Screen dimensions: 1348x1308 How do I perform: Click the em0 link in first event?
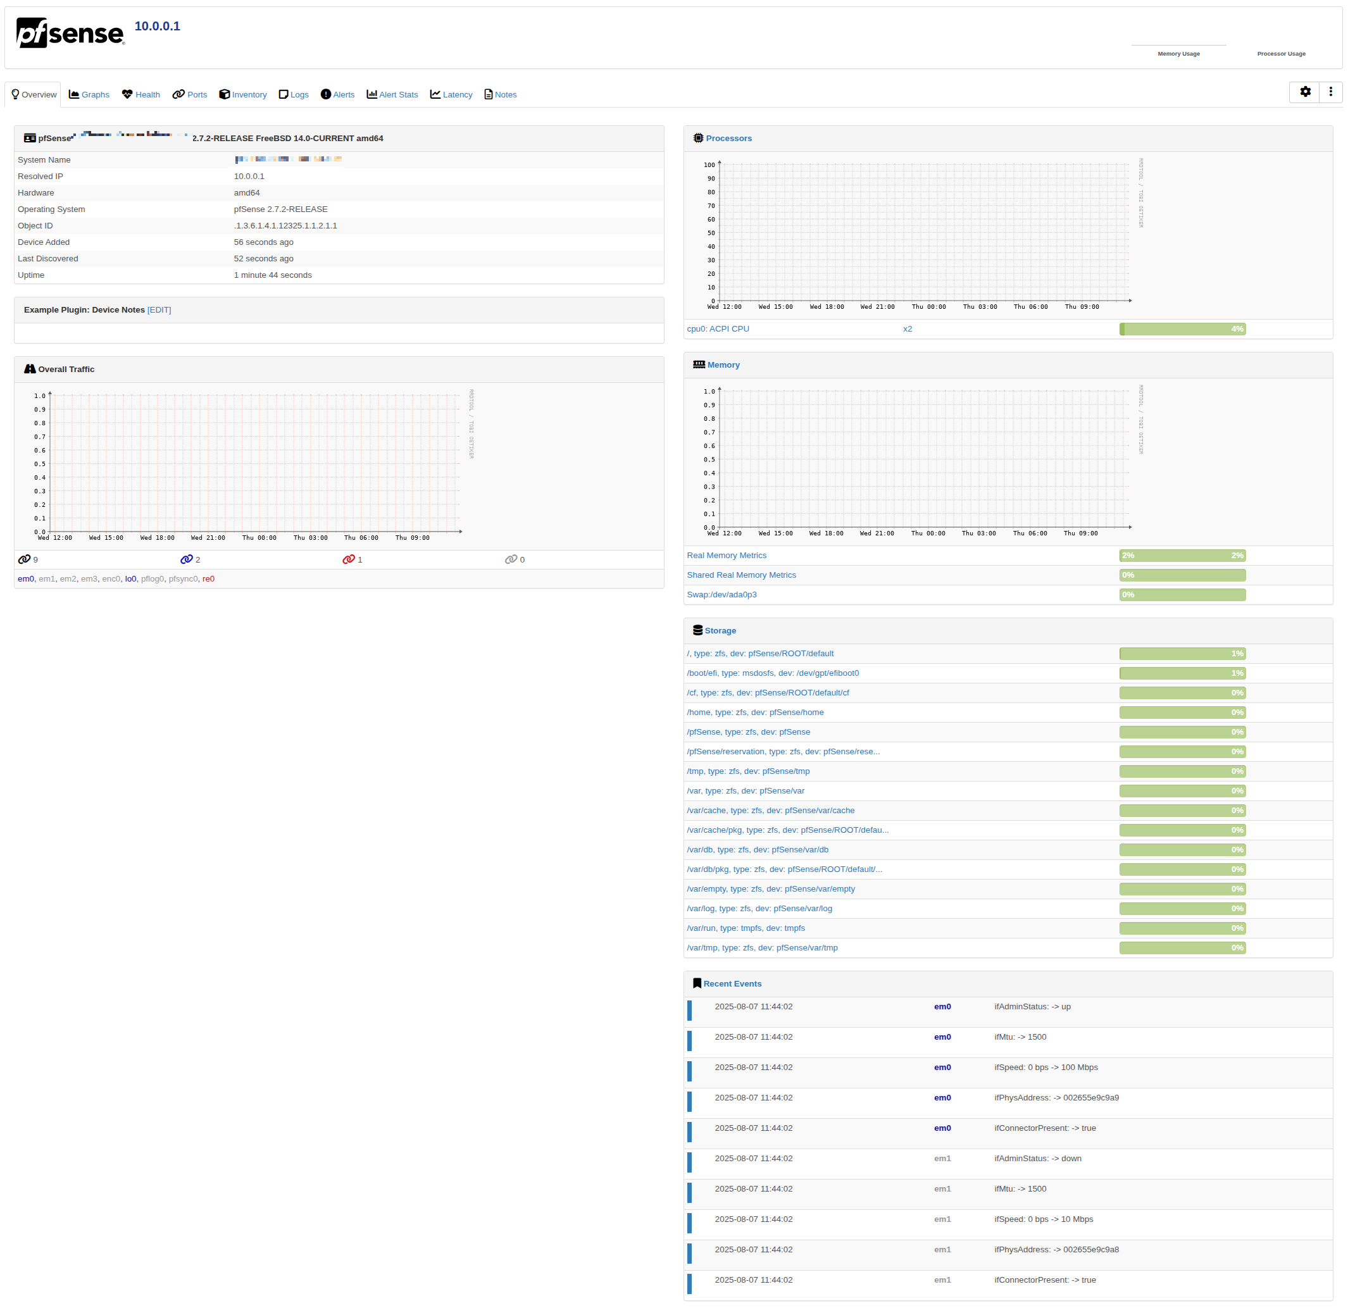942,1007
